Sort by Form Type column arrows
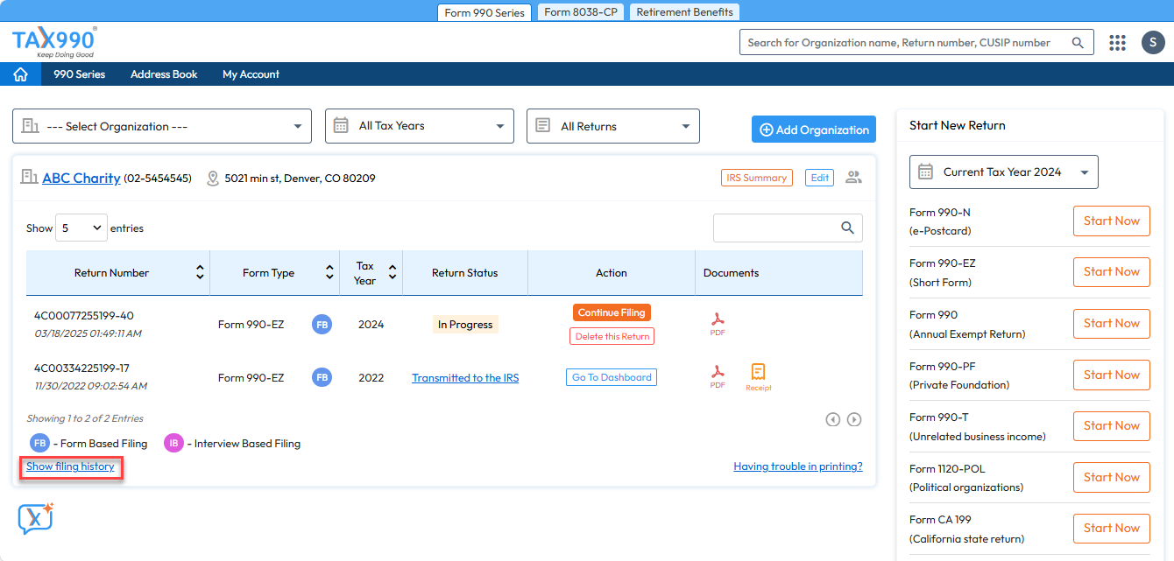The image size is (1174, 561). pos(329,273)
